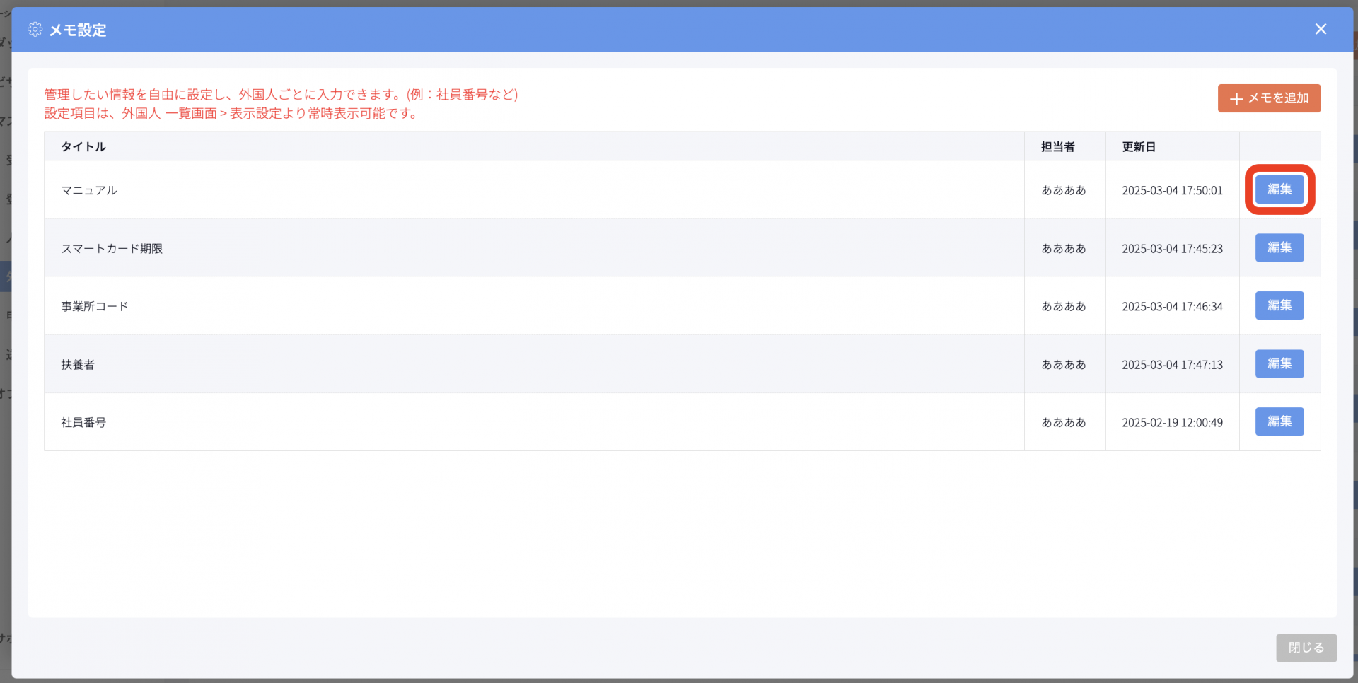Viewport: 1358px width, 683px height.
Task: Select the マニュアル row title
Action: (89, 190)
